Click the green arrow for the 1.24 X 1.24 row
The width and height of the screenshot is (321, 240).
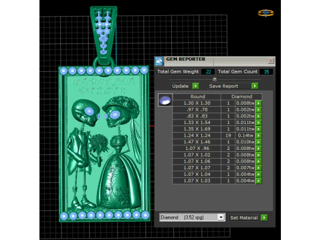point(259,135)
